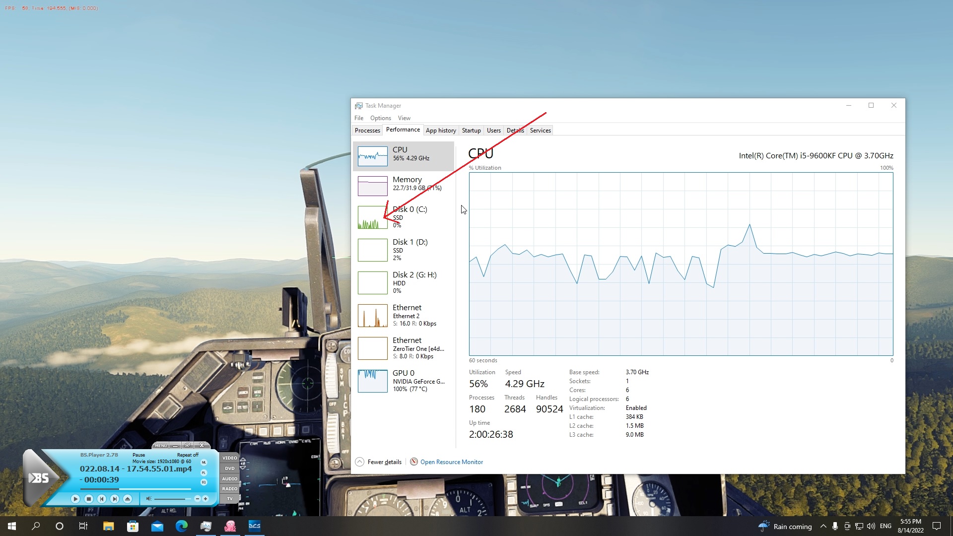This screenshot has width=953, height=536.
Task: Open the BS.Player eject/open file button
Action: click(128, 499)
